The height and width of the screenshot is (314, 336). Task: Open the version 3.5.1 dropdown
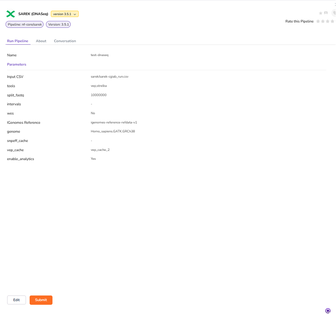click(x=64, y=14)
